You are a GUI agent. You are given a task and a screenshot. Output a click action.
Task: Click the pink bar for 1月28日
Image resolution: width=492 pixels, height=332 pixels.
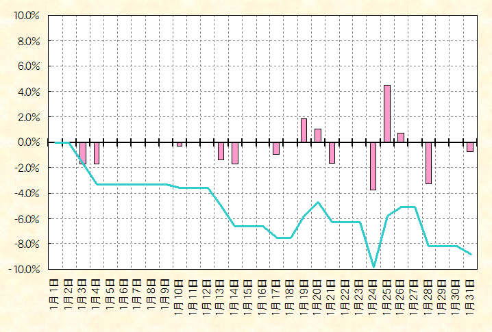pos(428,163)
